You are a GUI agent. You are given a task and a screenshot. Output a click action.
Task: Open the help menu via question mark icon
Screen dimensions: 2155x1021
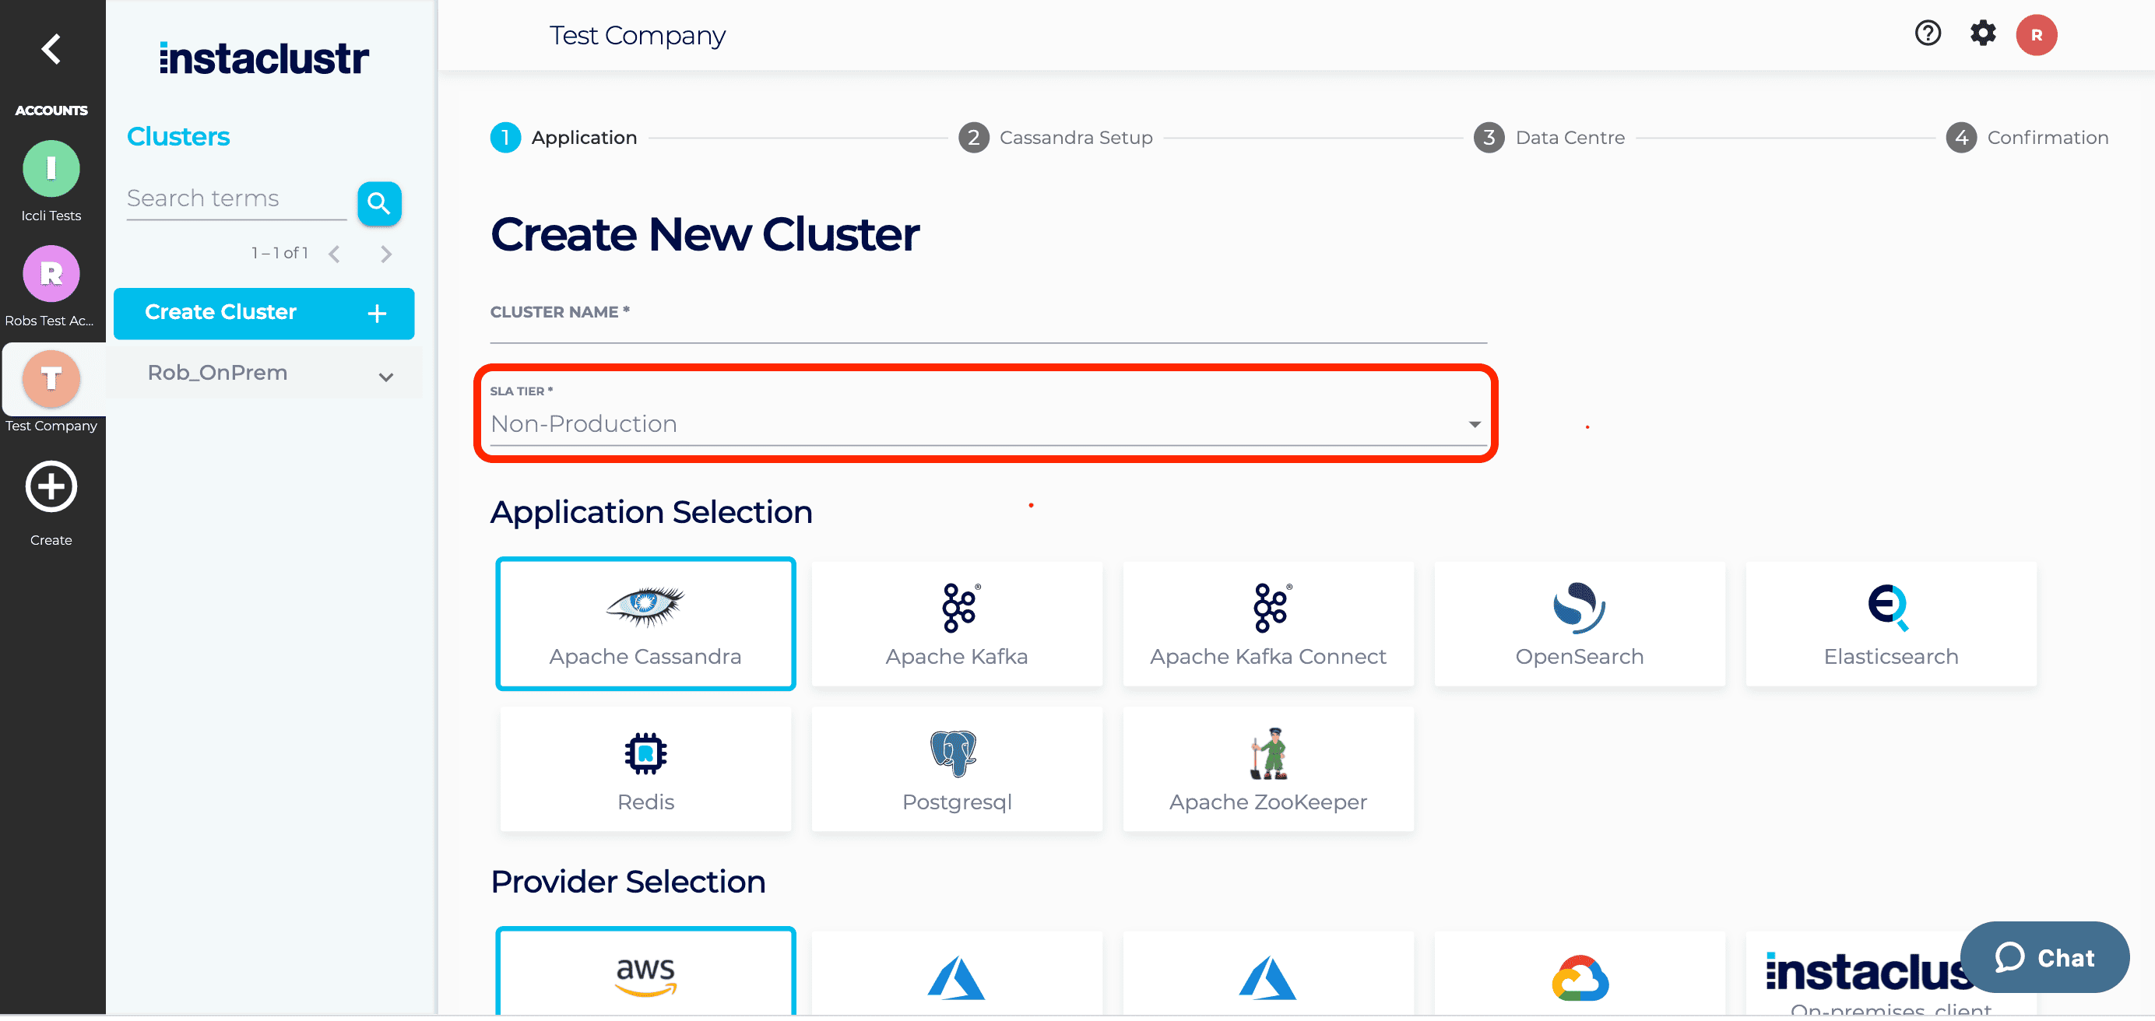click(1927, 34)
